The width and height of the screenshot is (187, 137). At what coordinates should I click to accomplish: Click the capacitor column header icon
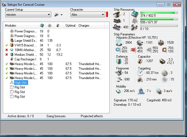click(58, 25)
